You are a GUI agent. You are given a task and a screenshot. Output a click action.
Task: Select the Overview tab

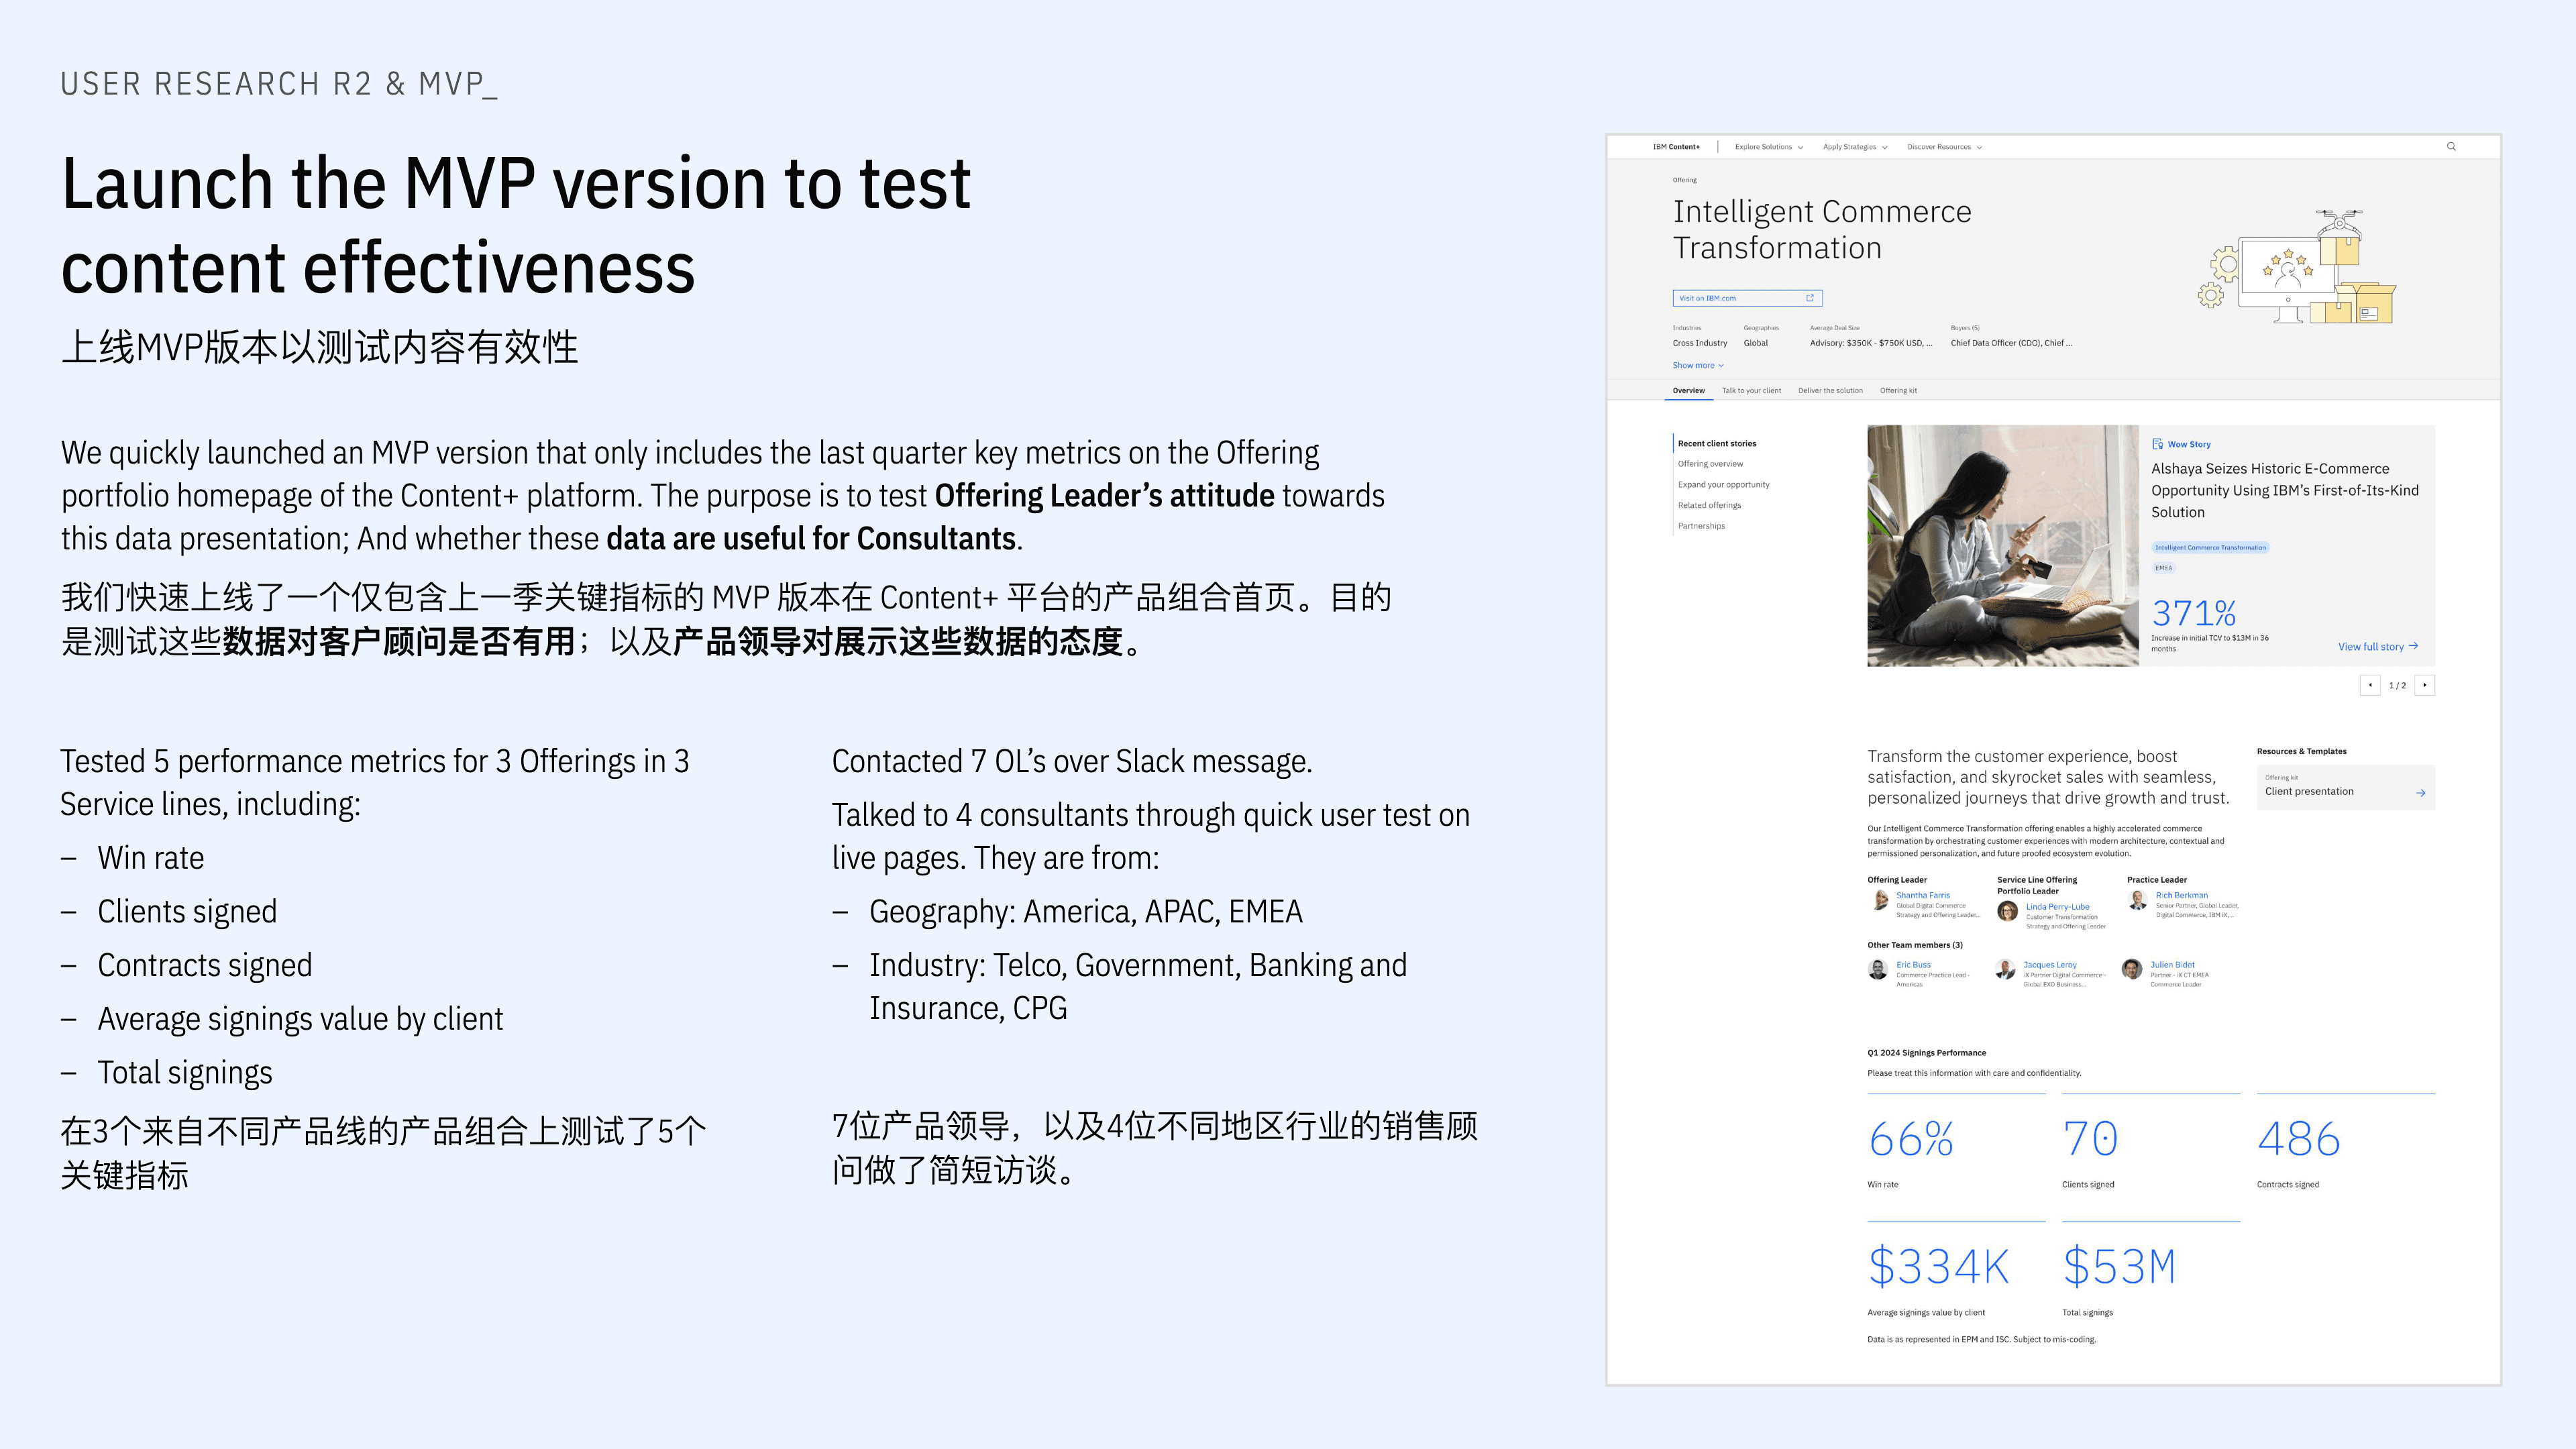click(1688, 391)
